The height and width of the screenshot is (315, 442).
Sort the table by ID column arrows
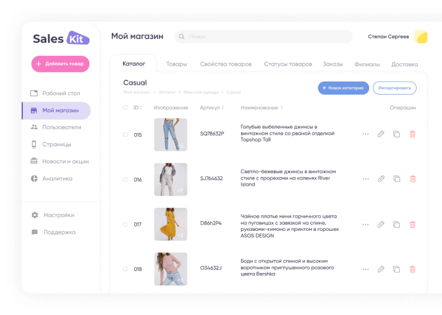click(x=141, y=108)
